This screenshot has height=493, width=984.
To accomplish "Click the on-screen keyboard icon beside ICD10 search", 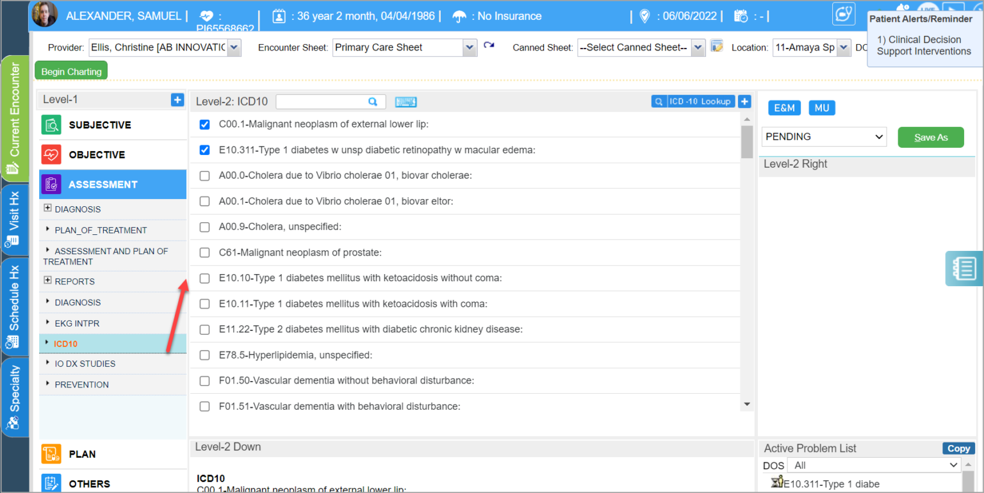I will 406,101.
